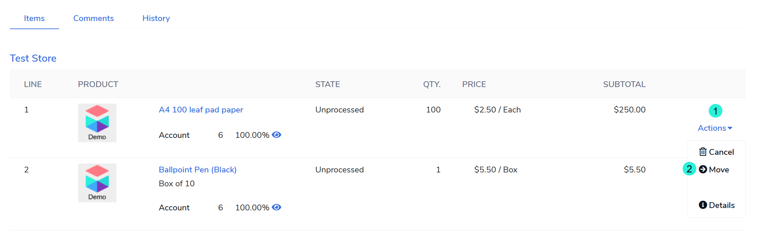Toggle eye icon for Ballpoint Pen account
Screen dimensions: 757x231
coord(277,207)
